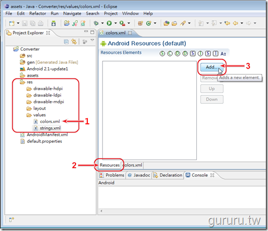This screenshot has width=268, height=231.
Task: Toggle the Az alphabetical sort icon
Action: [x=223, y=54]
